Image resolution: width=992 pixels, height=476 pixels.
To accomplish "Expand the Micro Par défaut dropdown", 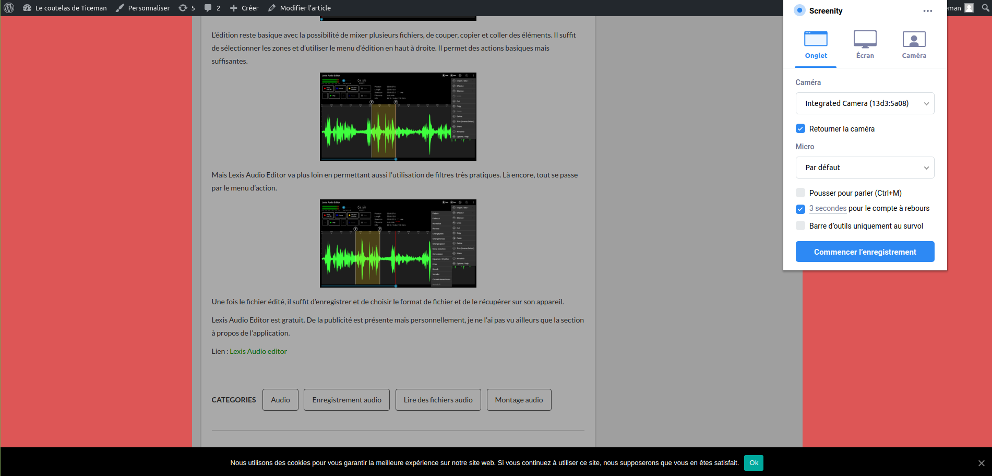I will (865, 168).
